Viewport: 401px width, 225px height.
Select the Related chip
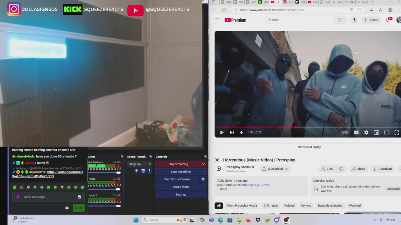[x=289, y=206]
